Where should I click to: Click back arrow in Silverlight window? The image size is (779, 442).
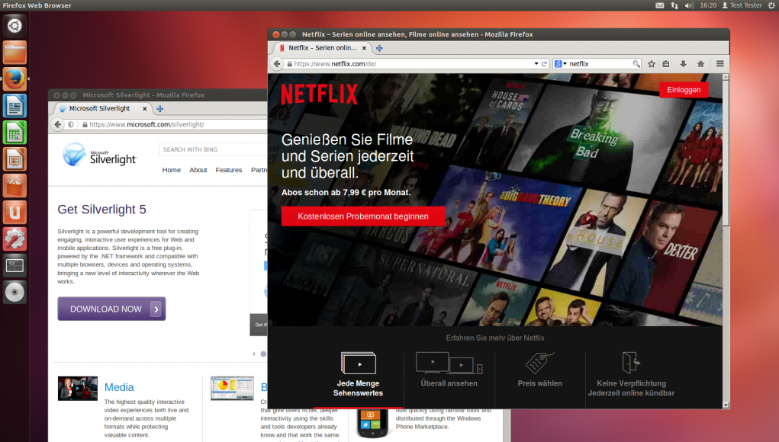[x=57, y=124]
